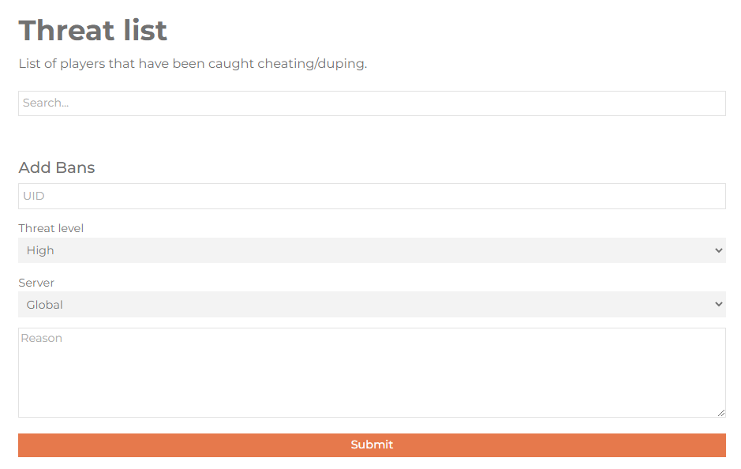Click the Threat level dropdown arrow

[718, 250]
